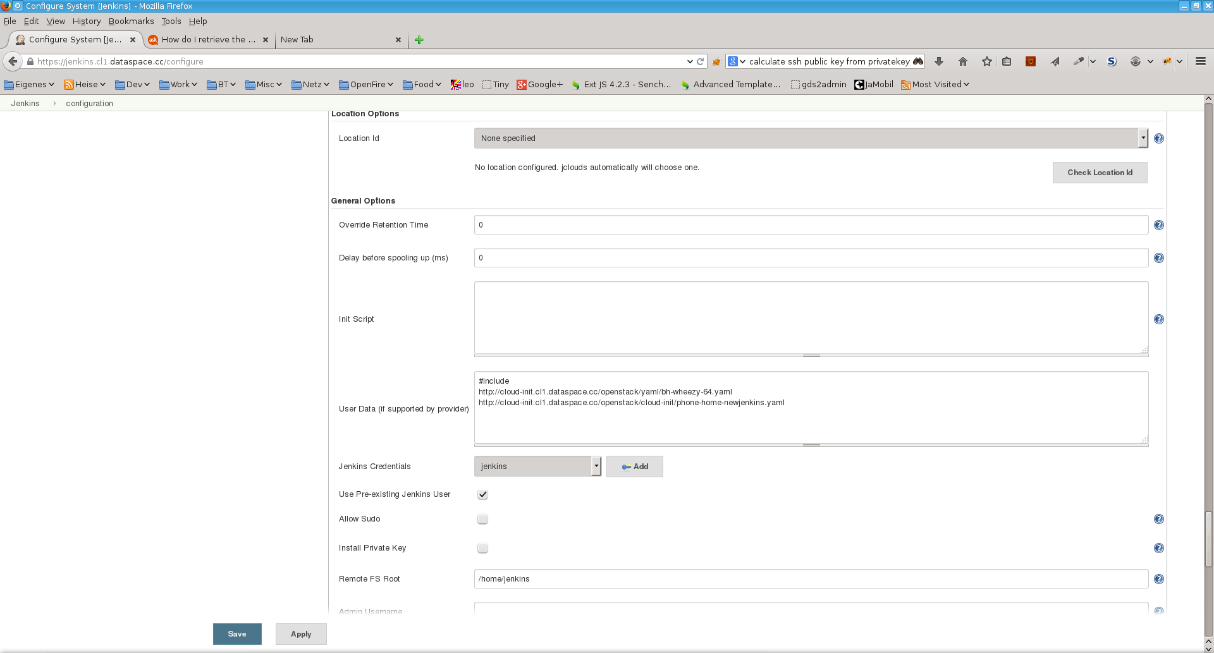This screenshot has width=1214, height=653.
Task: Show help for Allow Sudo
Action: (1158, 519)
